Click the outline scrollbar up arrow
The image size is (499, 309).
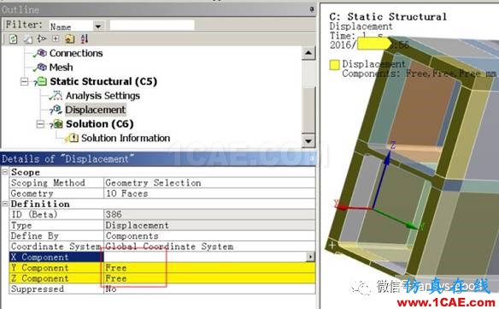pos(308,53)
